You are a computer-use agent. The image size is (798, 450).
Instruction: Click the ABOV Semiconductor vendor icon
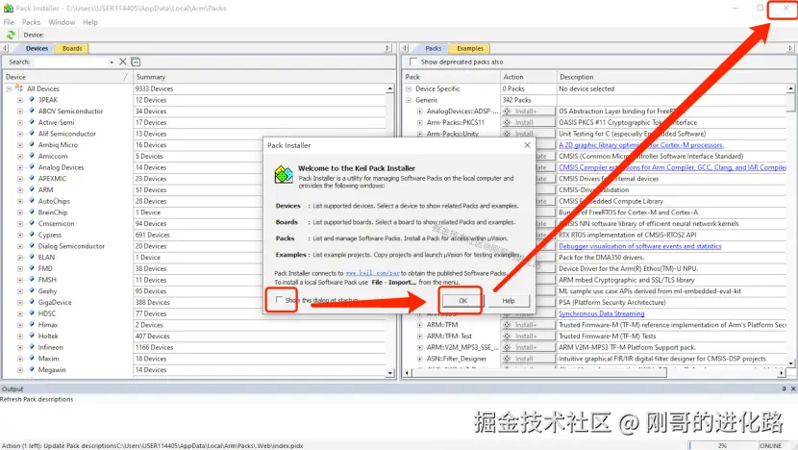coord(32,111)
